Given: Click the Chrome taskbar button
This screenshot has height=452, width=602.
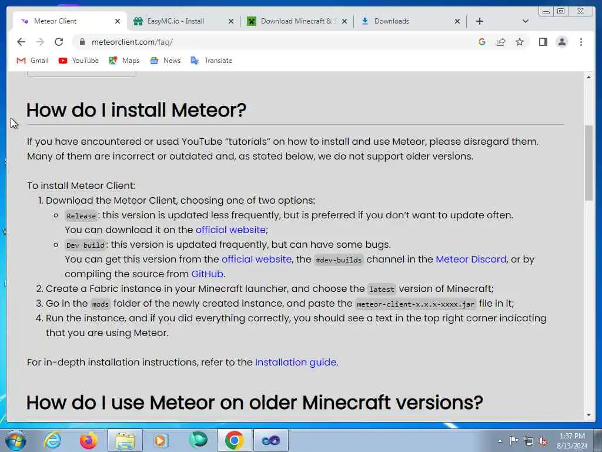Looking at the screenshot, I should (x=235, y=440).
